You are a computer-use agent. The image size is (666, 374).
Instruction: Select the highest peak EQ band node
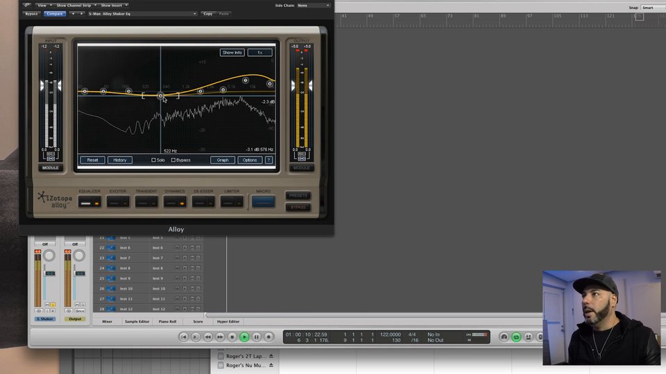click(245, 80)
